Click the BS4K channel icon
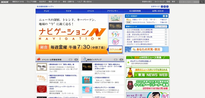The width and height of the screenshot is (205, 98). (x=129, y=22)
